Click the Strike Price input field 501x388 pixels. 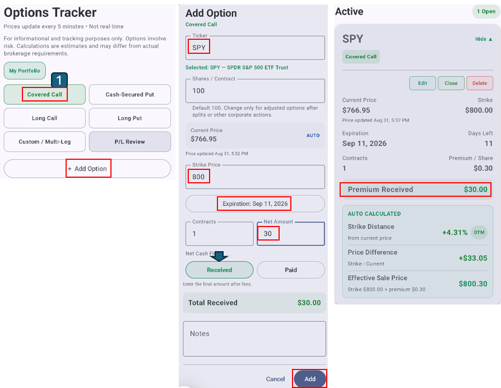pyautogui.click(x=255, y=177)
